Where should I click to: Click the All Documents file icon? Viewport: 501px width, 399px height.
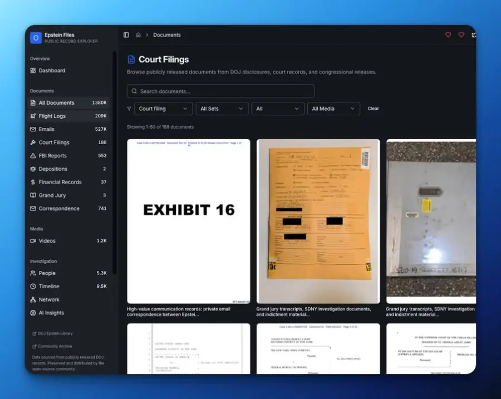[33, 102]
